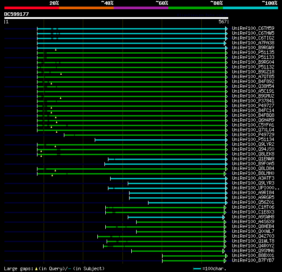Image resolution: width=282 pixels, height=272 pixels.
Task: Click the =100char. scale legend
Action: pyautogui.click(x=210, y=268)
